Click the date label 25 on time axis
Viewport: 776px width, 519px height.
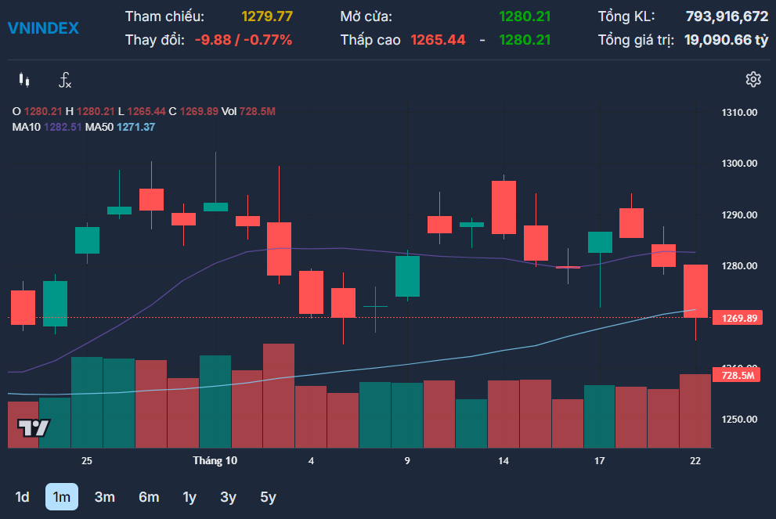(x=87, y=460)
